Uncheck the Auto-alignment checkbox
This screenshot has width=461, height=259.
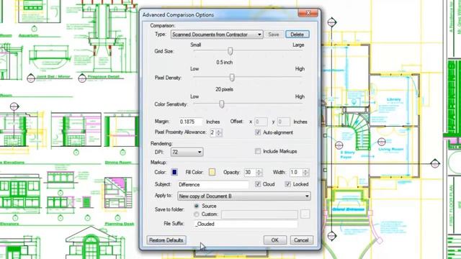[258, 132]
